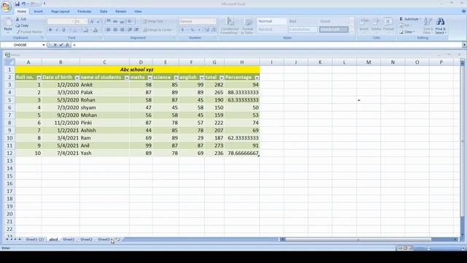Open the name of students filter dropdown
Screen dimensions: 467x263
(x=127, y=77)
